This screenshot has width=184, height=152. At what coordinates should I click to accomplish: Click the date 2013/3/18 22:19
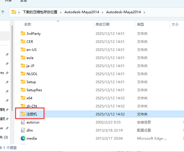109,130
